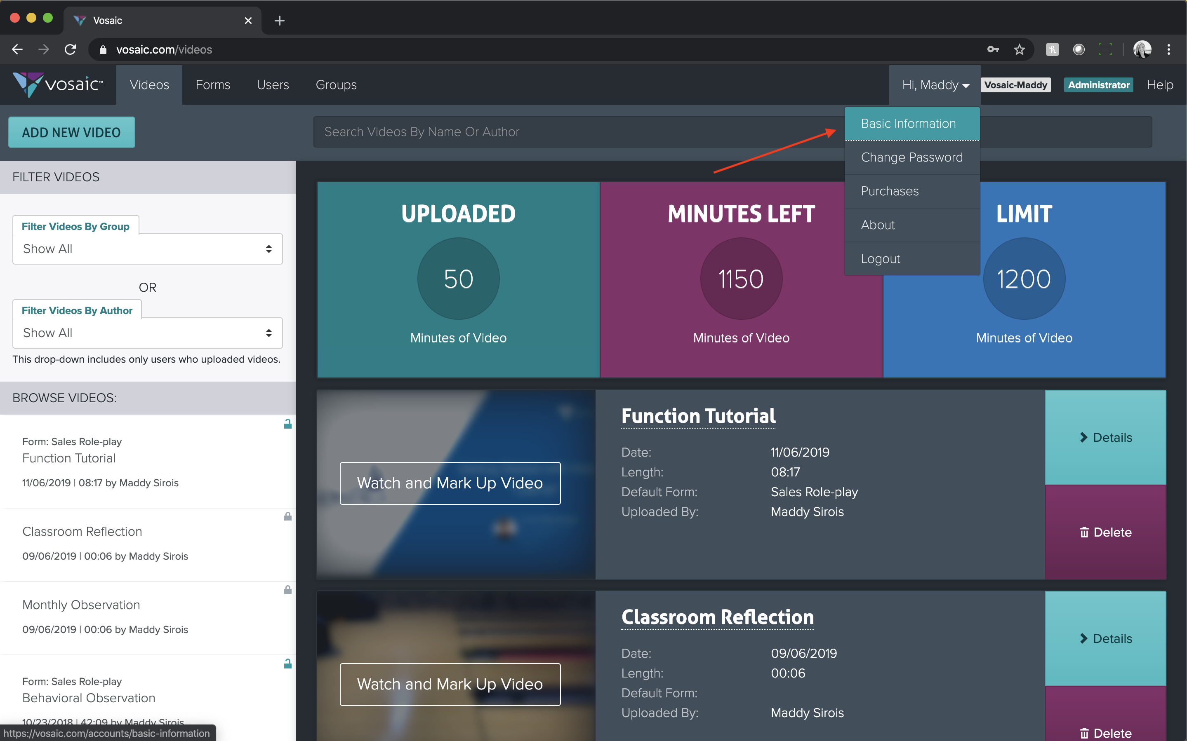Open a new browser tab

[x=280, y=21]
